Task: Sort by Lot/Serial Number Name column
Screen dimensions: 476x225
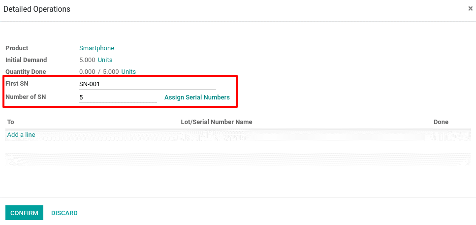Action: (217, 122)
